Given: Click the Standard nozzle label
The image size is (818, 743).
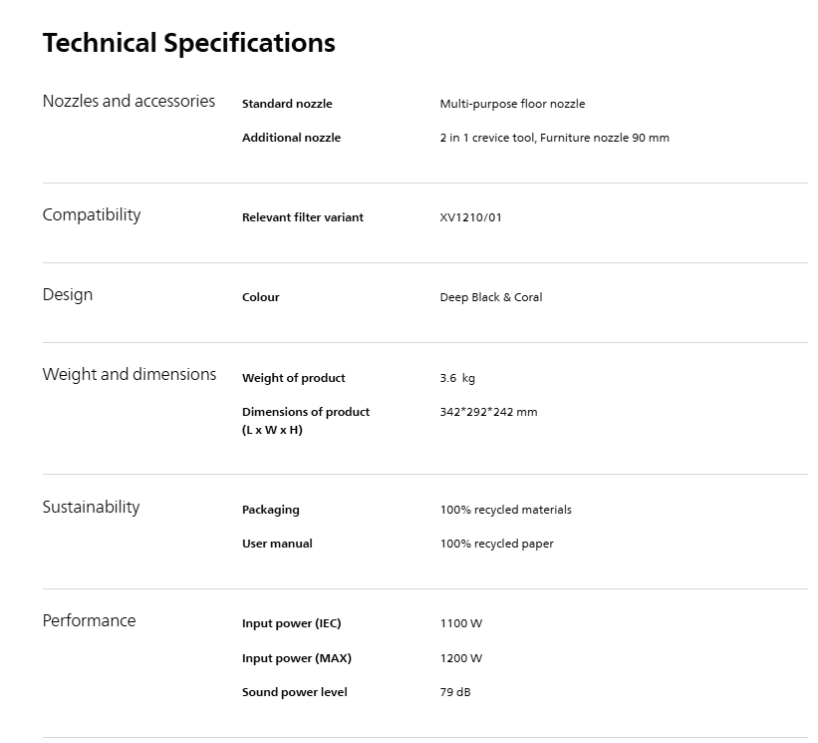Looking at the screenshot, I should tap(287, 104).
